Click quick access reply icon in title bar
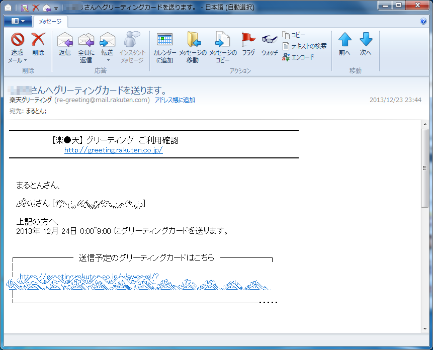 click(x=47, y=8)
